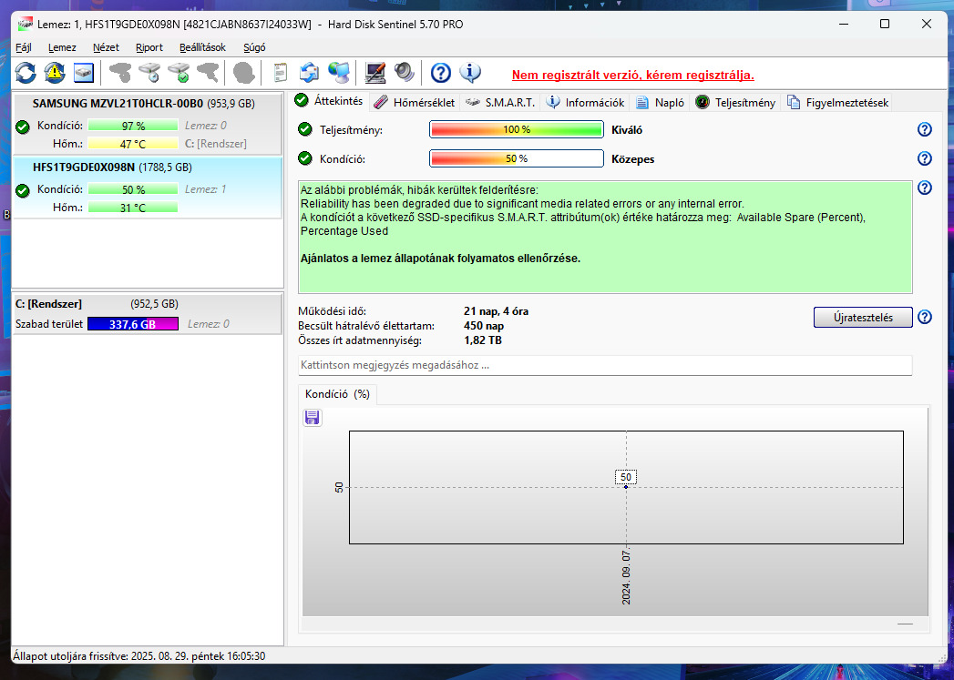Click the Samsung 47 °C temperature bar
Image resolution: width=954 pixels, height=680 pixels.
click(x=133, y=144)
